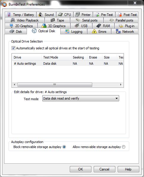
Task: Click the drive list scroll right arrow
Action: (121, 85)
